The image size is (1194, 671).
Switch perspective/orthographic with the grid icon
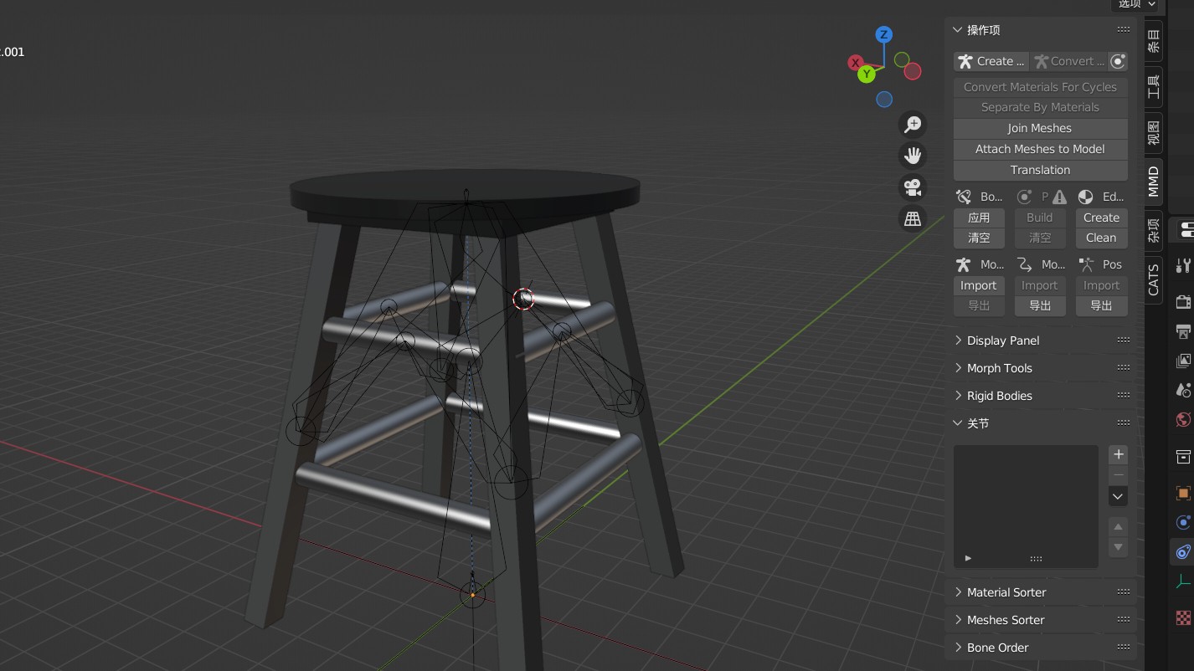[x=913, y=219]
